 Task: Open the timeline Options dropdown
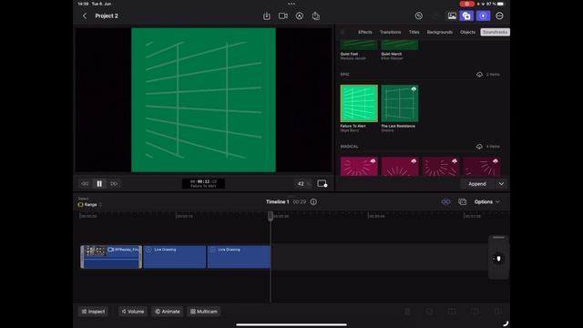(x=486, y=201)
